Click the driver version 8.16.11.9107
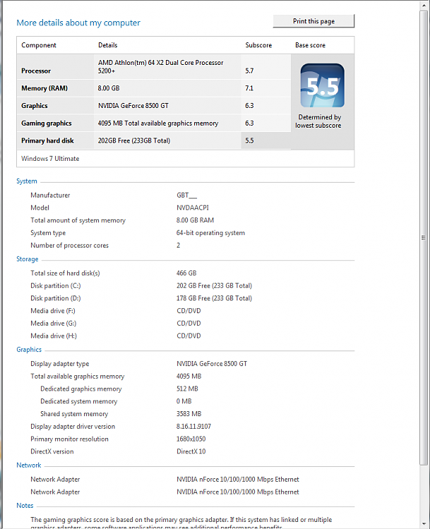430x529 pixels. coord(193,427)
